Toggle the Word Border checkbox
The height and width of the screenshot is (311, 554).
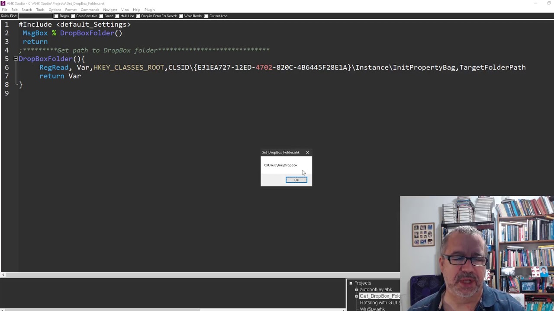(181, 16)
